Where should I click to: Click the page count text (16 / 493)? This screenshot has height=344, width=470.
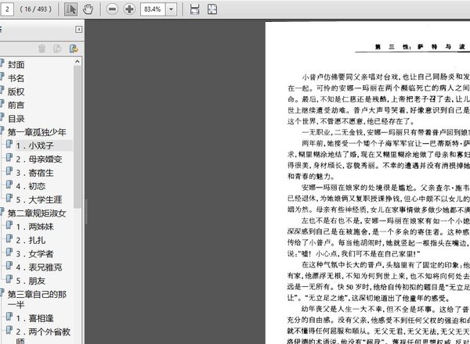36,9
